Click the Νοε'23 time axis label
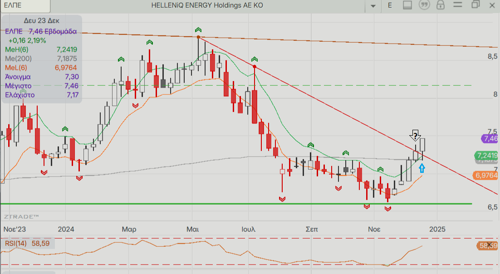Viewport: 500px width, 274px height. (x=15, y=230)
